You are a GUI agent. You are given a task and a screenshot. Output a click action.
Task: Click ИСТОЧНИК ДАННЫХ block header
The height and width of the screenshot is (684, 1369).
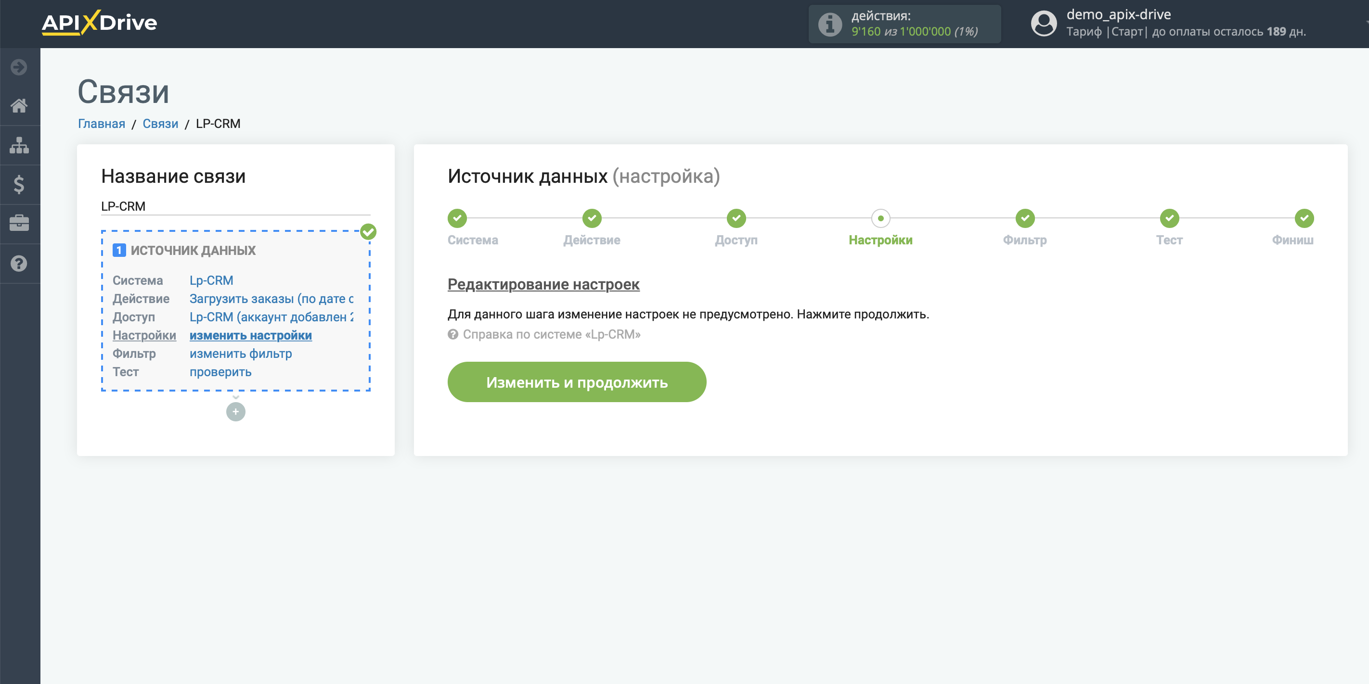[193, 250]
